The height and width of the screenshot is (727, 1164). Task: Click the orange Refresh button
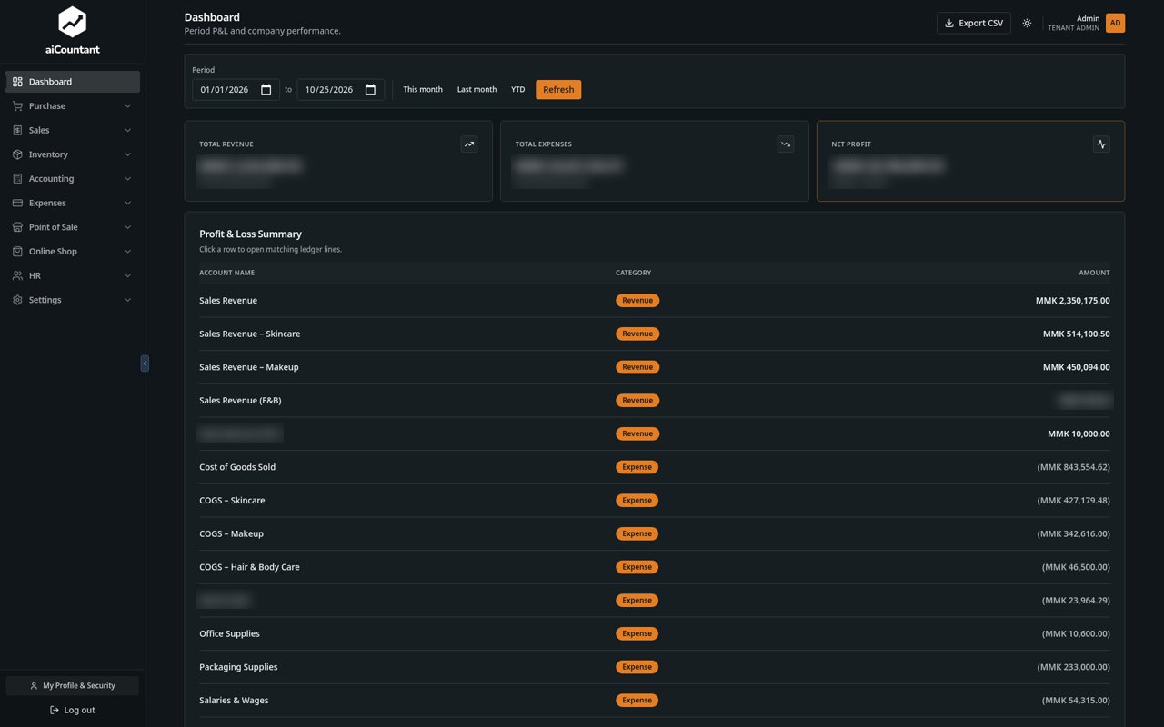(558, 90)
